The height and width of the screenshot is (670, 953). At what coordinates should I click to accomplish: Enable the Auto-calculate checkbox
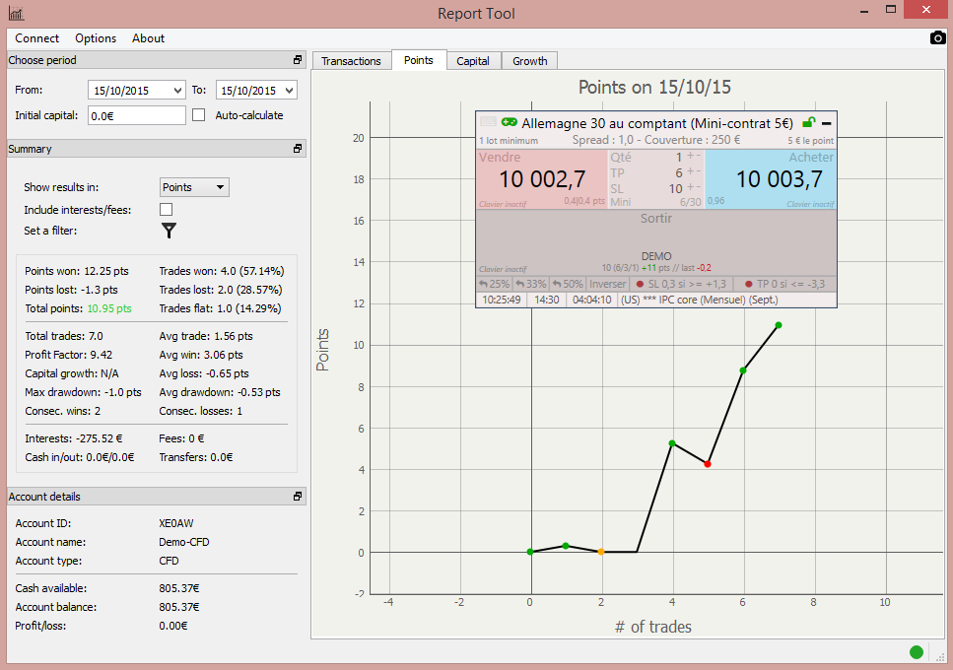click(199, 115)
